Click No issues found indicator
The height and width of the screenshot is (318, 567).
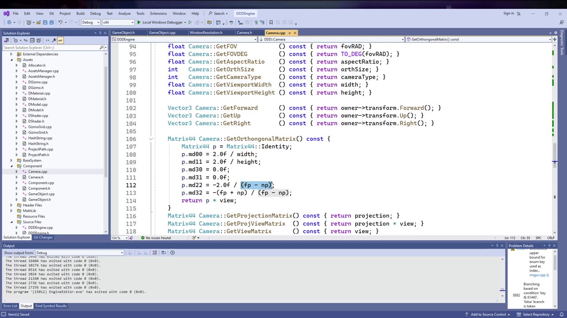(x=155, y=238)
